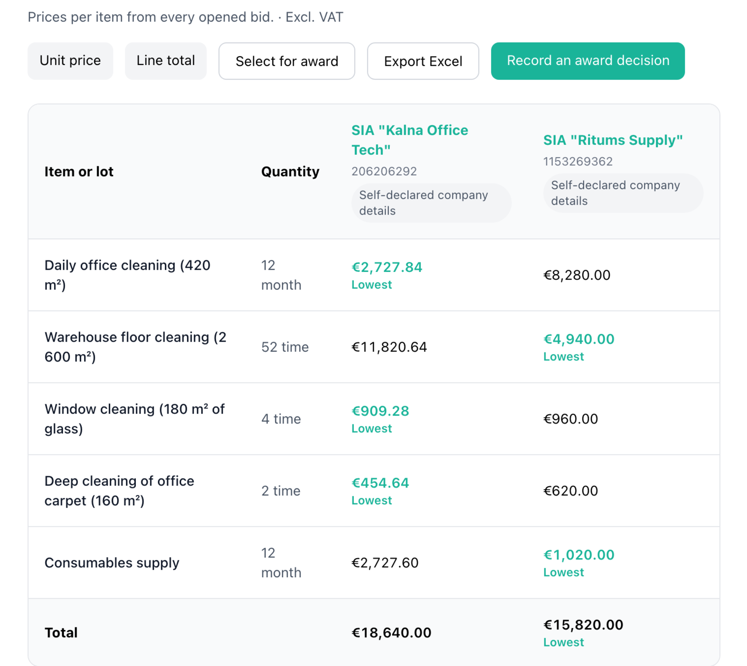This screenshot has height=666, width=747.
Task: Click the €4,940.00 lowest price
Action: tap(578, 339)
